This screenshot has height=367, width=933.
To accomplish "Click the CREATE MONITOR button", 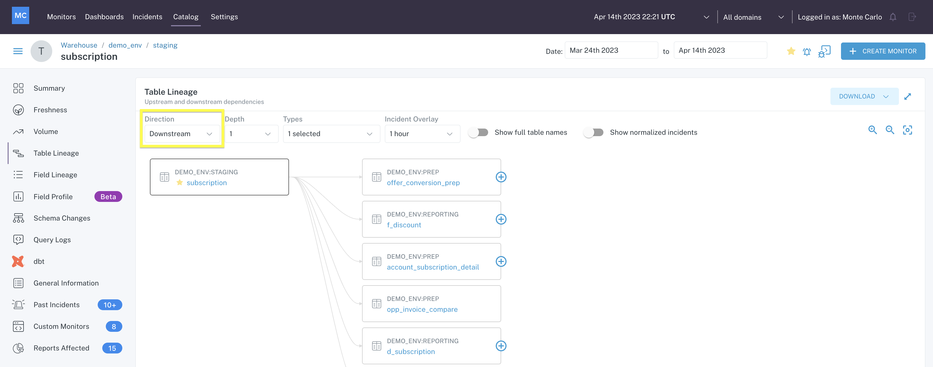I will click(x=883, y=50).
